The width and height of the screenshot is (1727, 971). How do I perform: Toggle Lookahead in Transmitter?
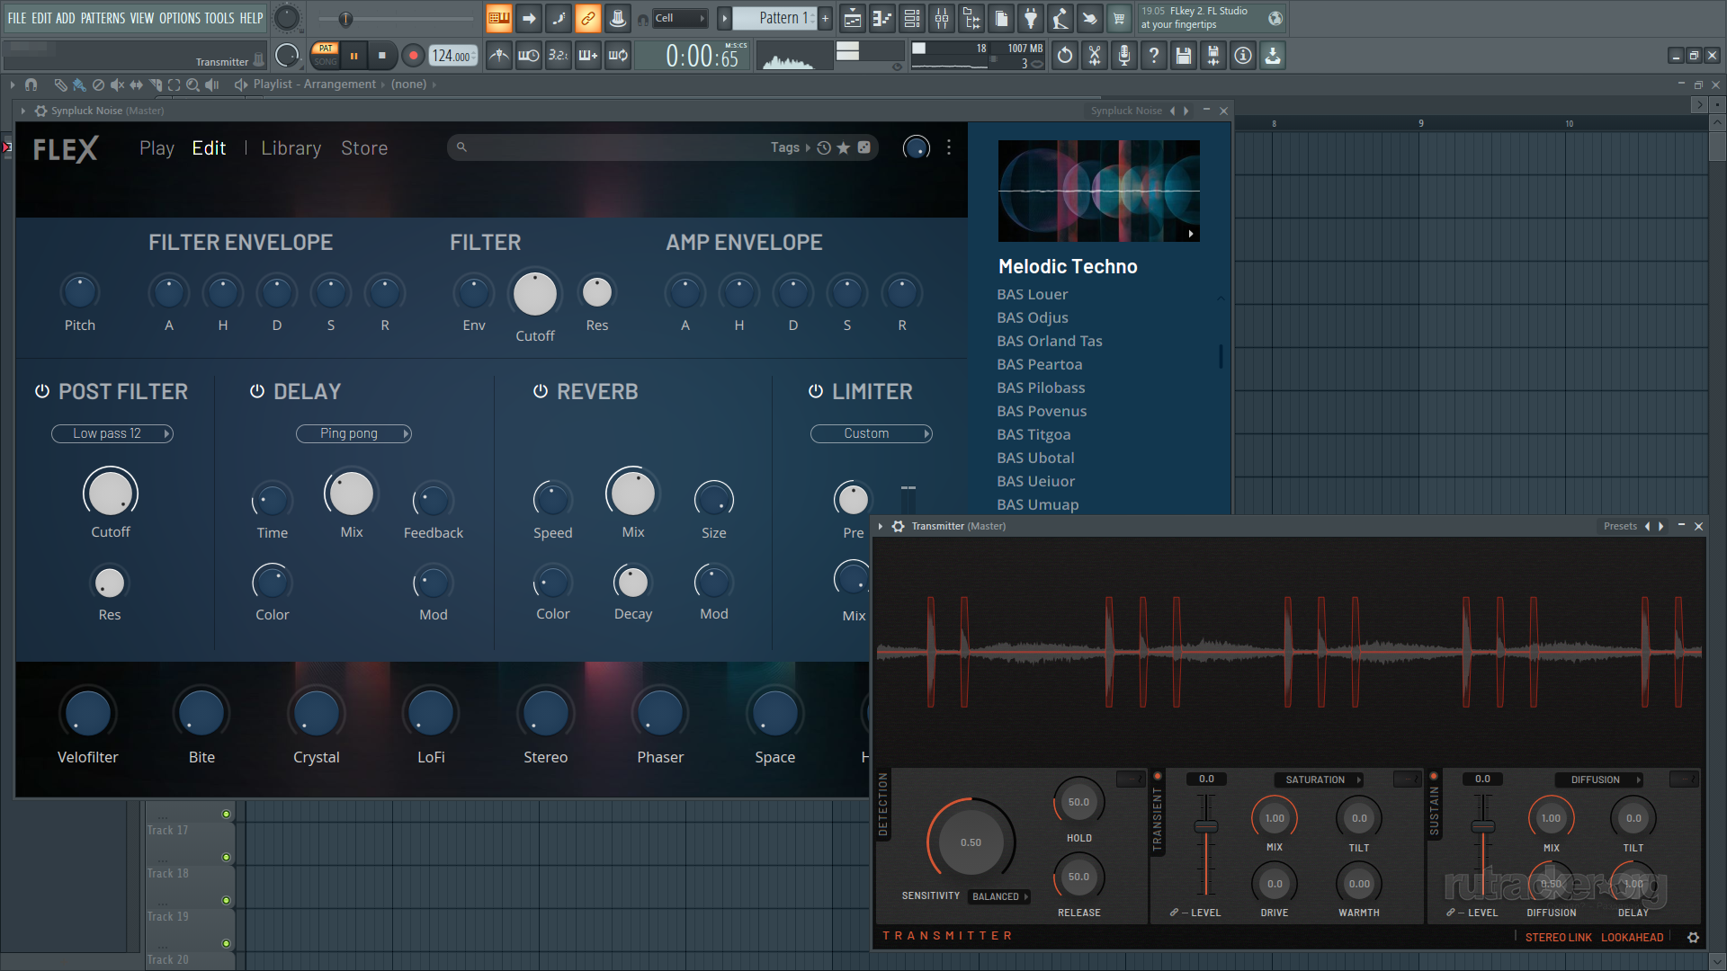(1633, 937)
